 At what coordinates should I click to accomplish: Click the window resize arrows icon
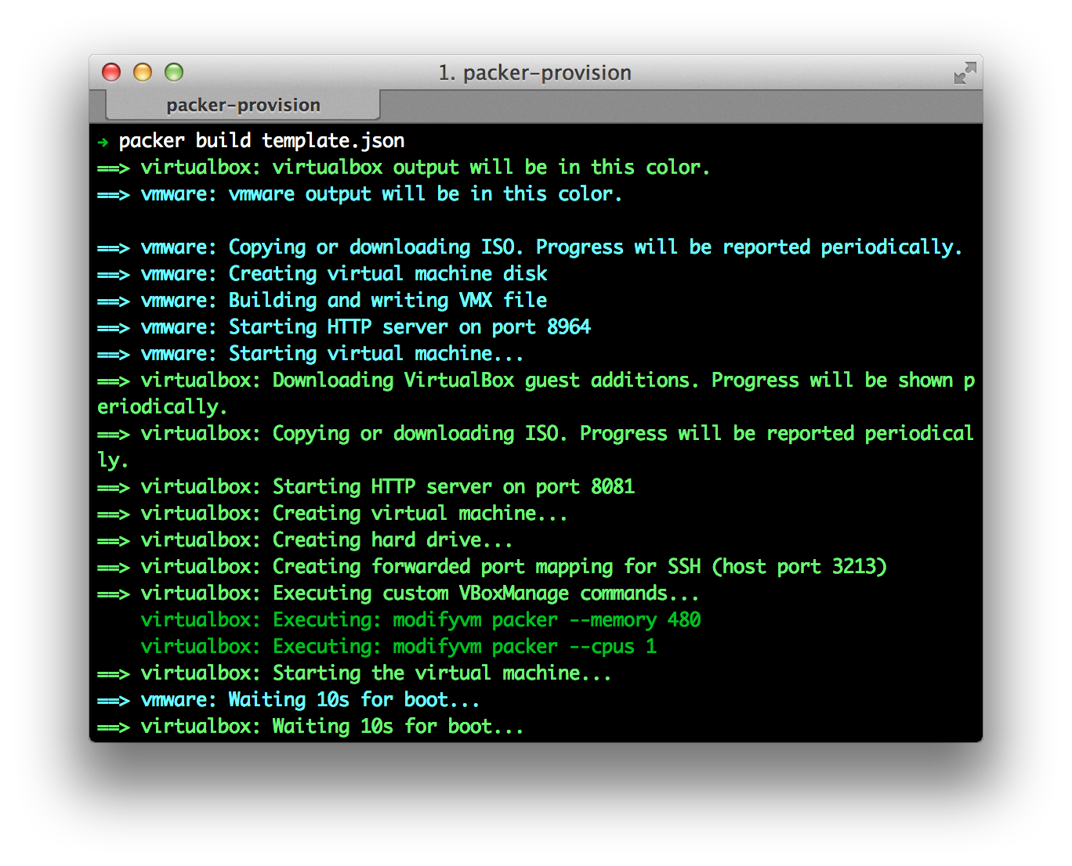(965, 71)
